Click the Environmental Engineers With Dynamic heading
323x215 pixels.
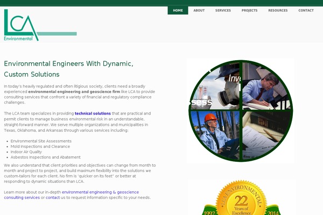point(68,69)
